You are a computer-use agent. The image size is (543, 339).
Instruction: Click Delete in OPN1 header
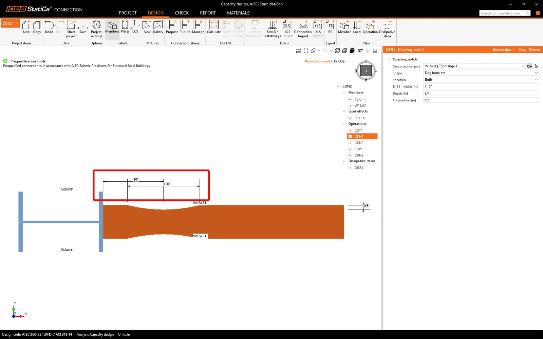[x=535, y=49]
